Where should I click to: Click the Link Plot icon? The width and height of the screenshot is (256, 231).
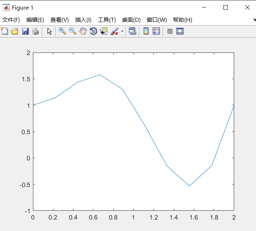(132, 31)
